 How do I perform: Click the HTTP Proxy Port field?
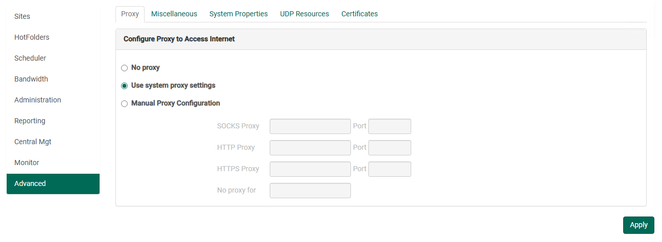tap(390, 148)
